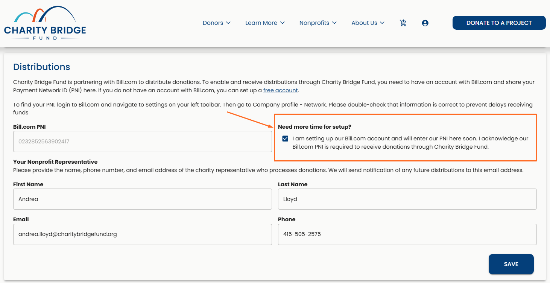Click the Donate to a Project button

click(499, 23)
